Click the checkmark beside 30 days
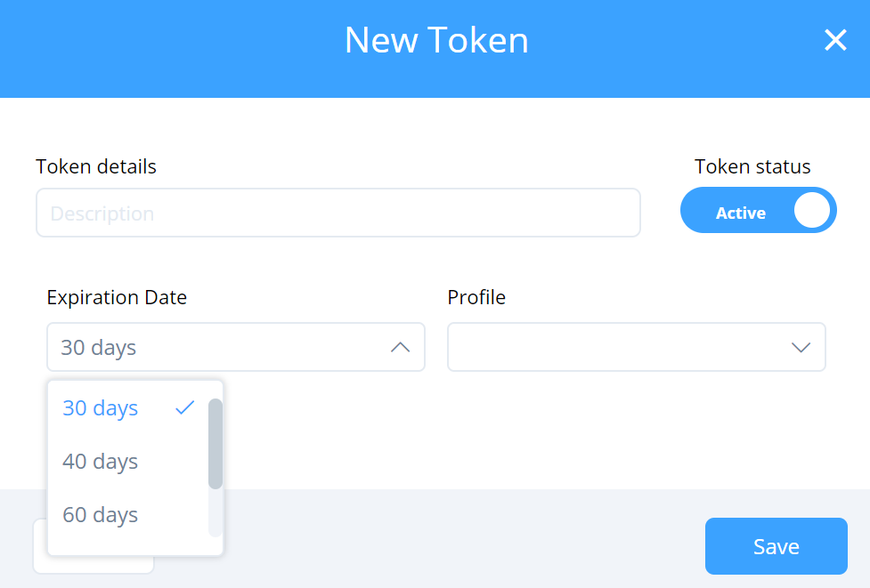The image size is (870, 588). (x=185, y=407)
